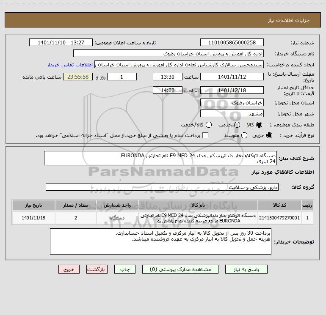Click the delivery city field مشهد
Viewport: 326px width, 315px height.
[232, 114]
